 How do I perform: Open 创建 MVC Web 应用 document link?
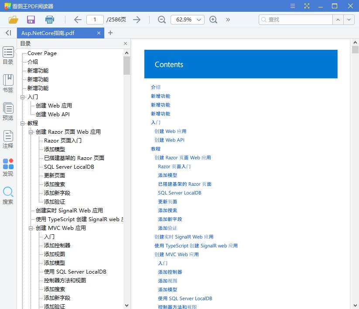click(x=177, y=254)
